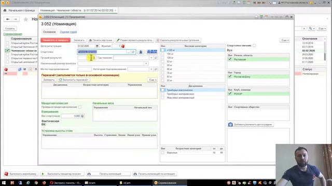Screen dimensions: 332x186
Task: Launch Firefox from the taskbar
Action: [x=44, y=183]
